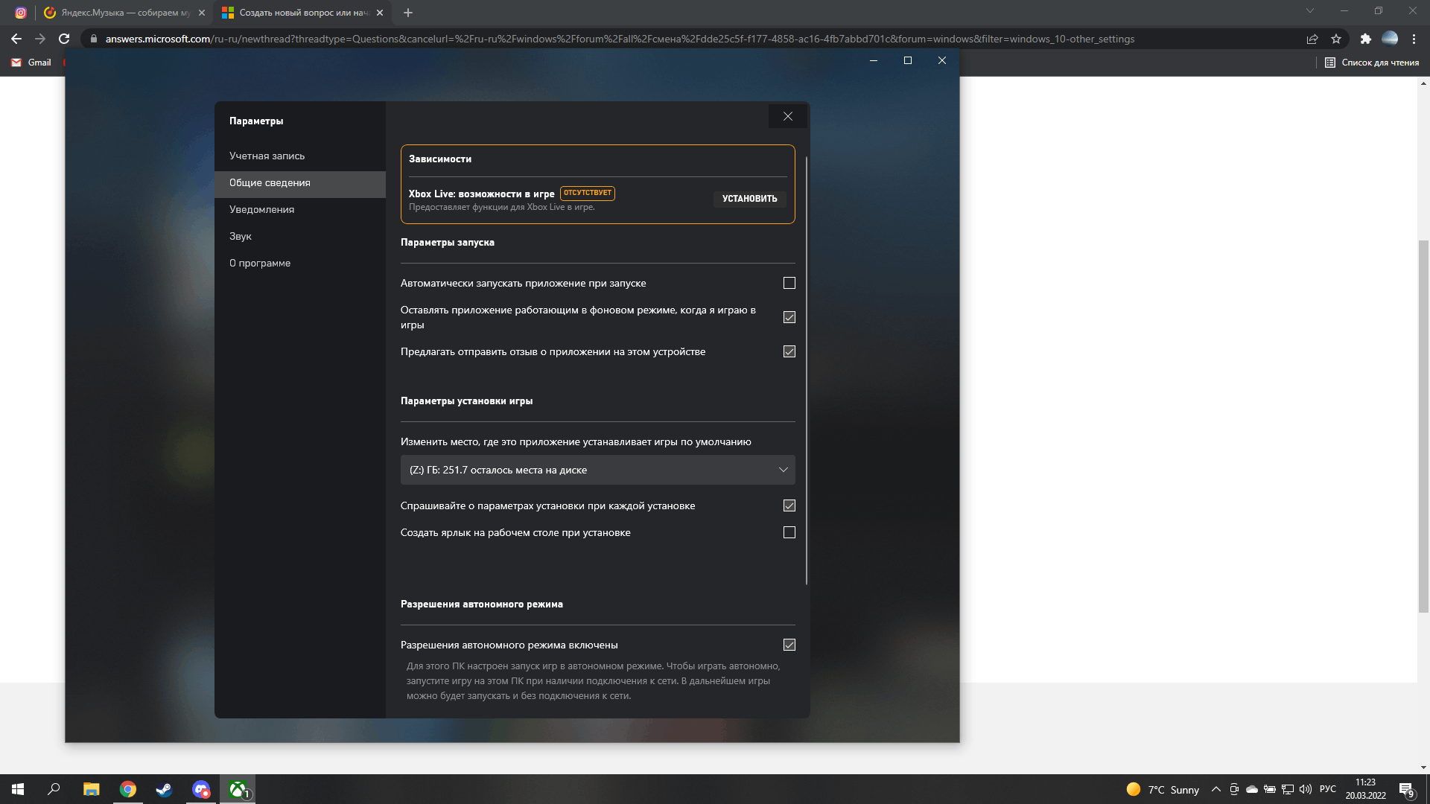Open Steam from the taskbar

[x=164, y=789]
